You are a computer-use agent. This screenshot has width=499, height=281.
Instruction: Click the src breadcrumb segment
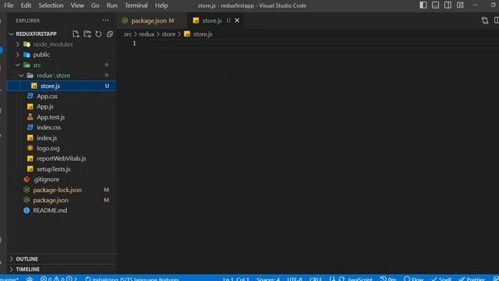[127, 34]
